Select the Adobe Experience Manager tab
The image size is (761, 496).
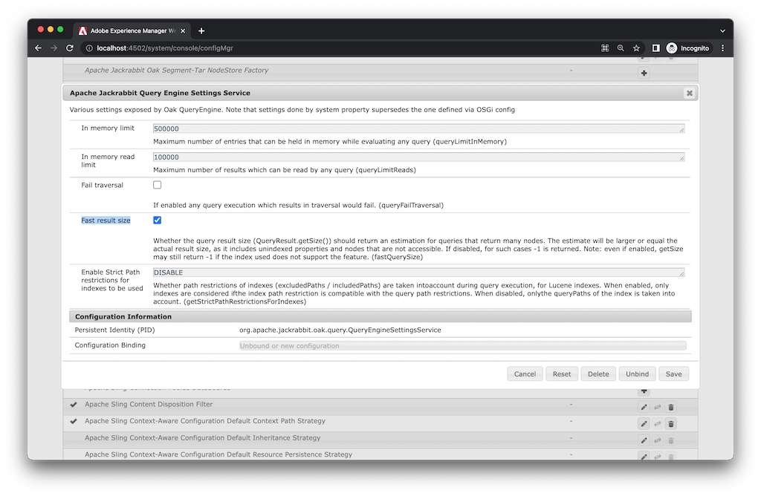pyautogui.click(x=132, y=31)
